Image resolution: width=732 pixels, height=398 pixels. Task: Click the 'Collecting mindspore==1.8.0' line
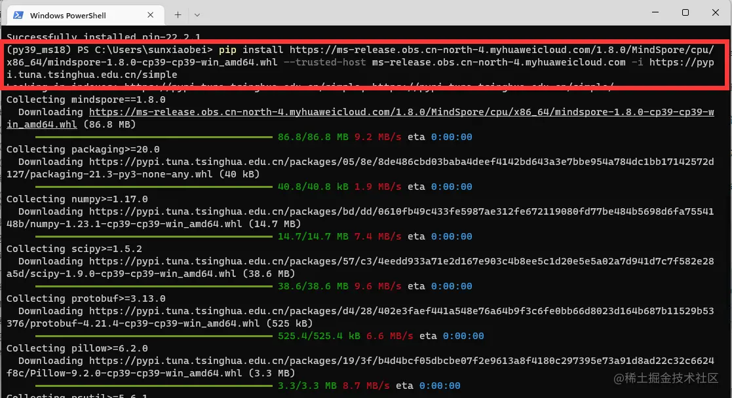point(86,99)
